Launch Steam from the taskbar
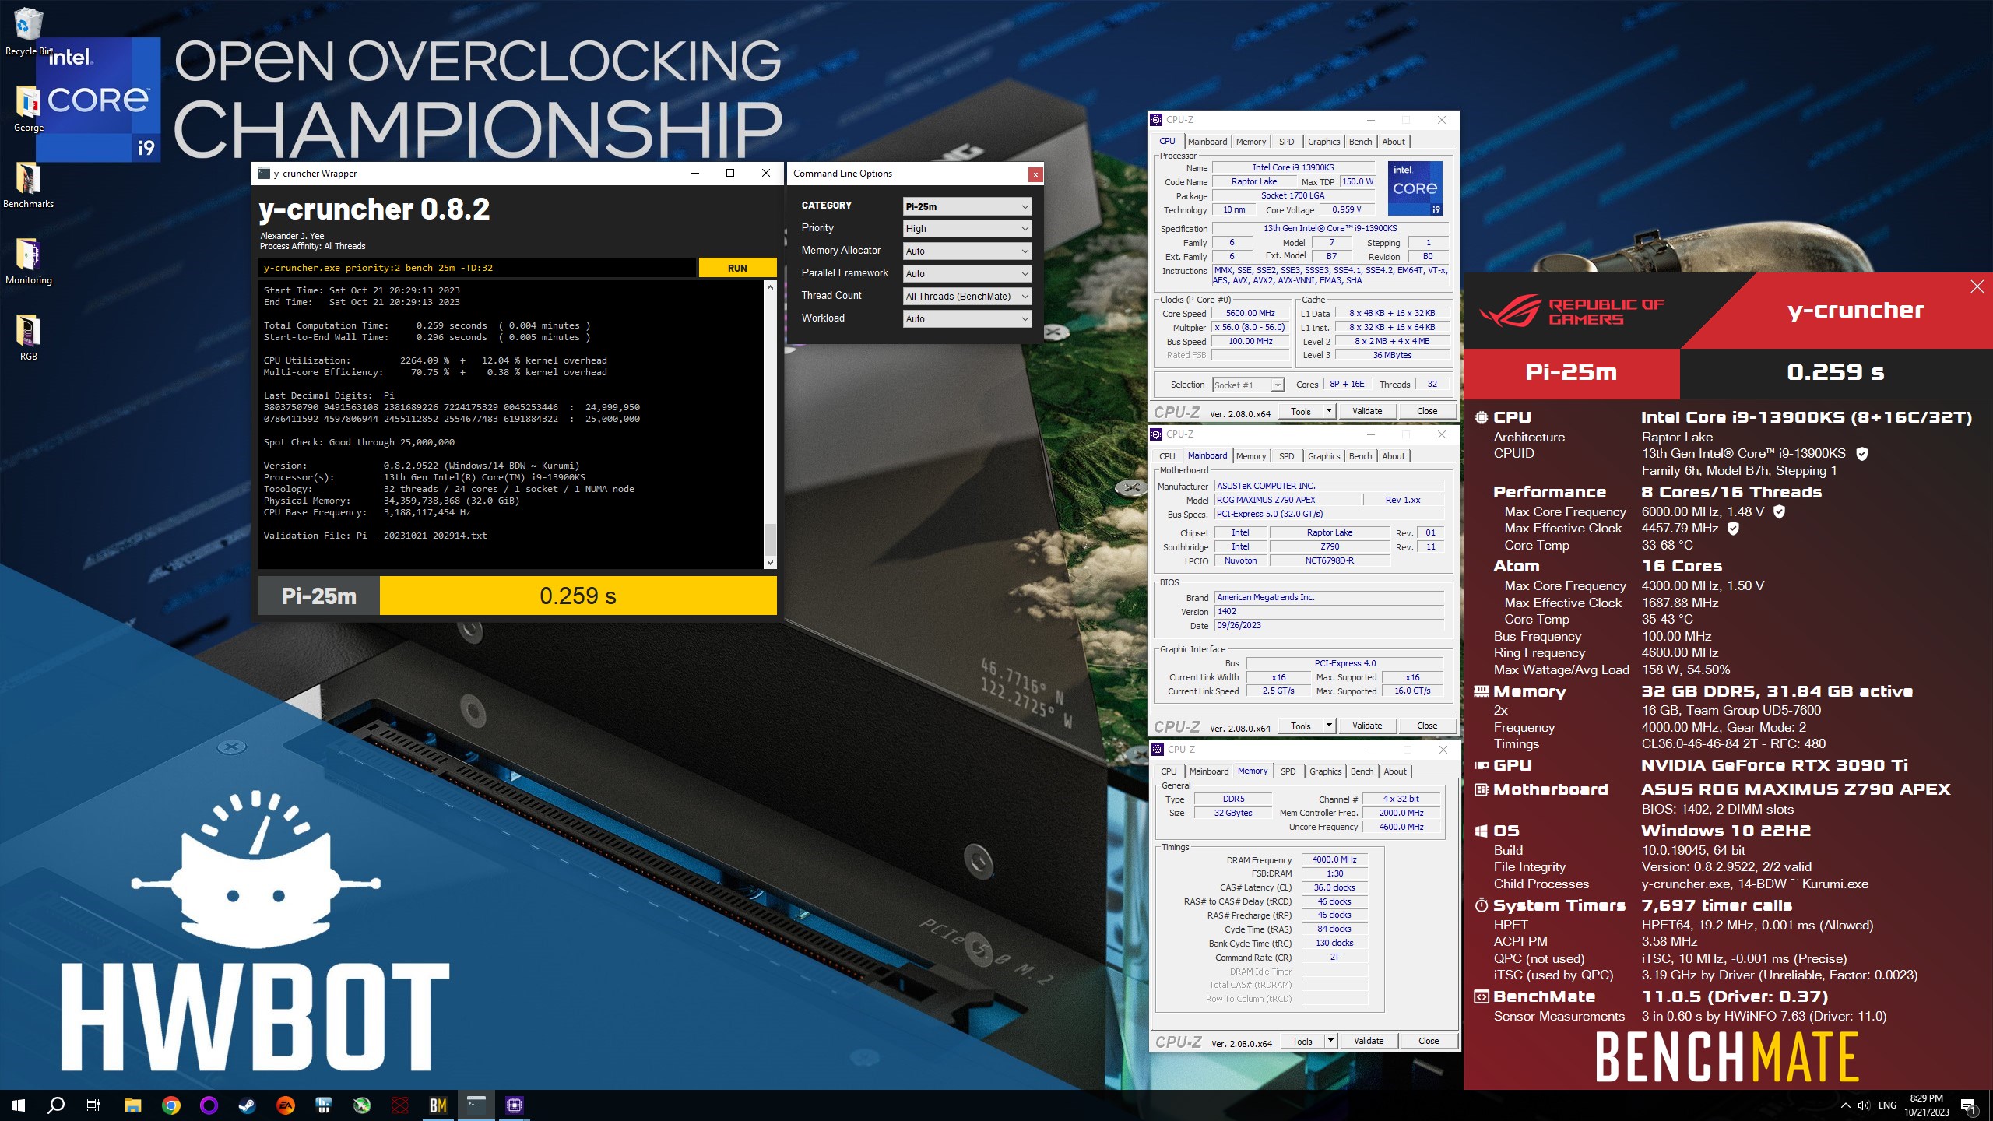 click(x=247, y=1105)
